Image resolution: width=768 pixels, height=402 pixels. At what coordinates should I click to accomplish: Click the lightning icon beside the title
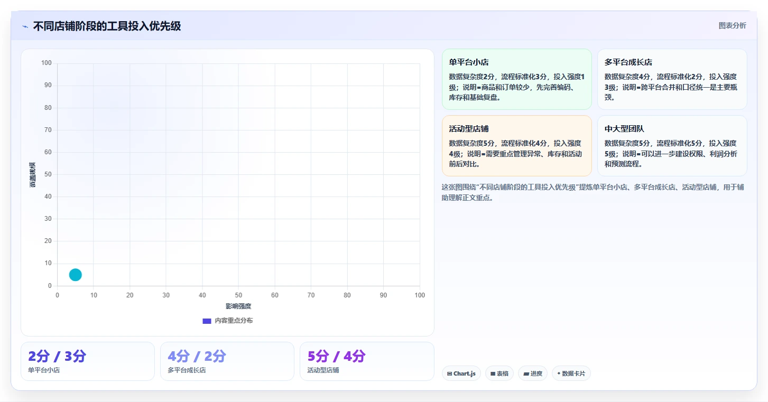click(25, 26)
